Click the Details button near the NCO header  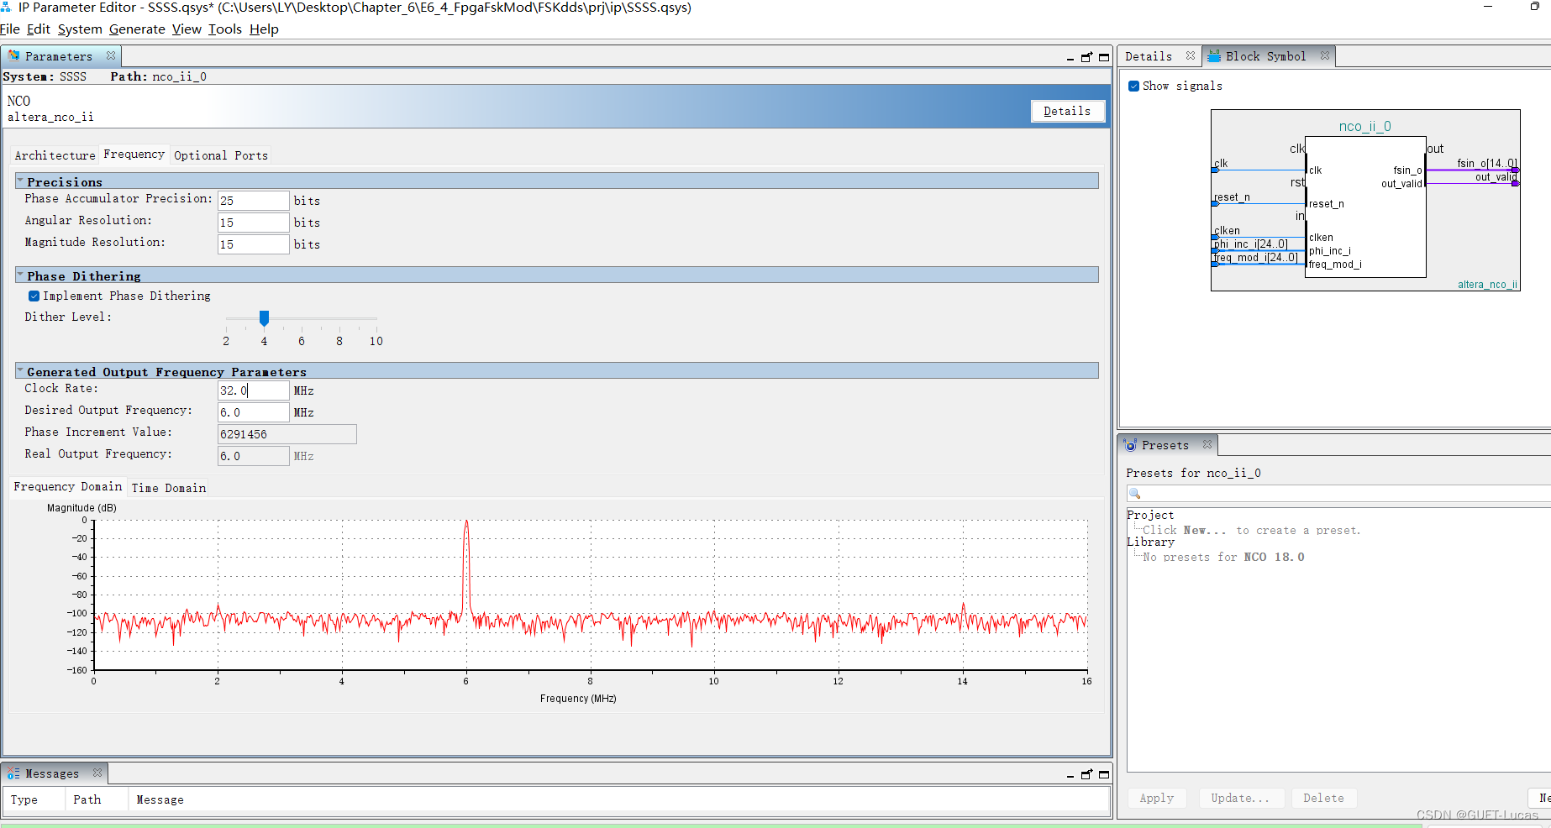[1067, 110]
